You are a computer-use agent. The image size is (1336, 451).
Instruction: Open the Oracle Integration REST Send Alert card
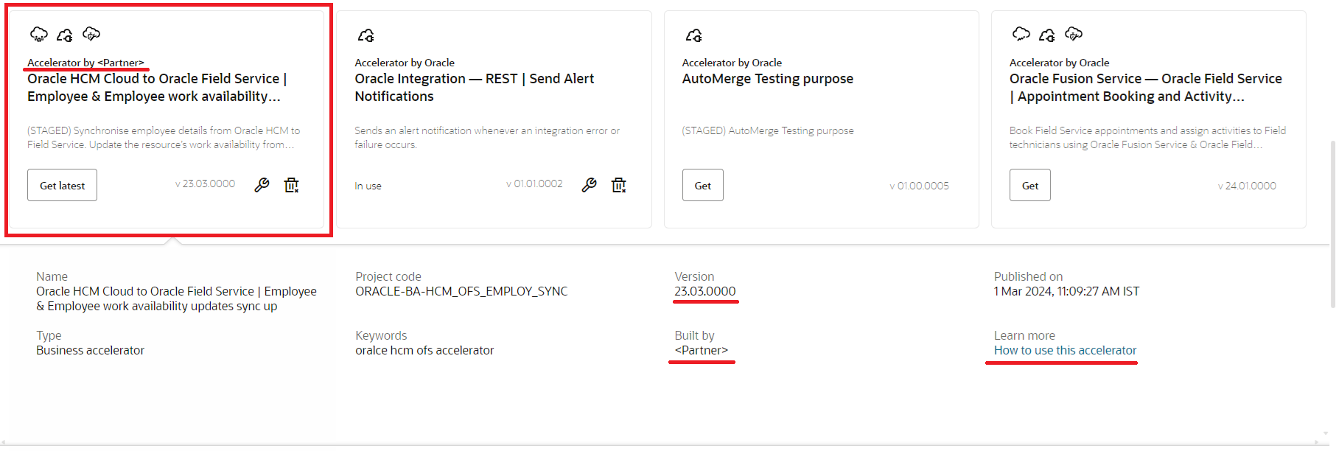(474, 88)
